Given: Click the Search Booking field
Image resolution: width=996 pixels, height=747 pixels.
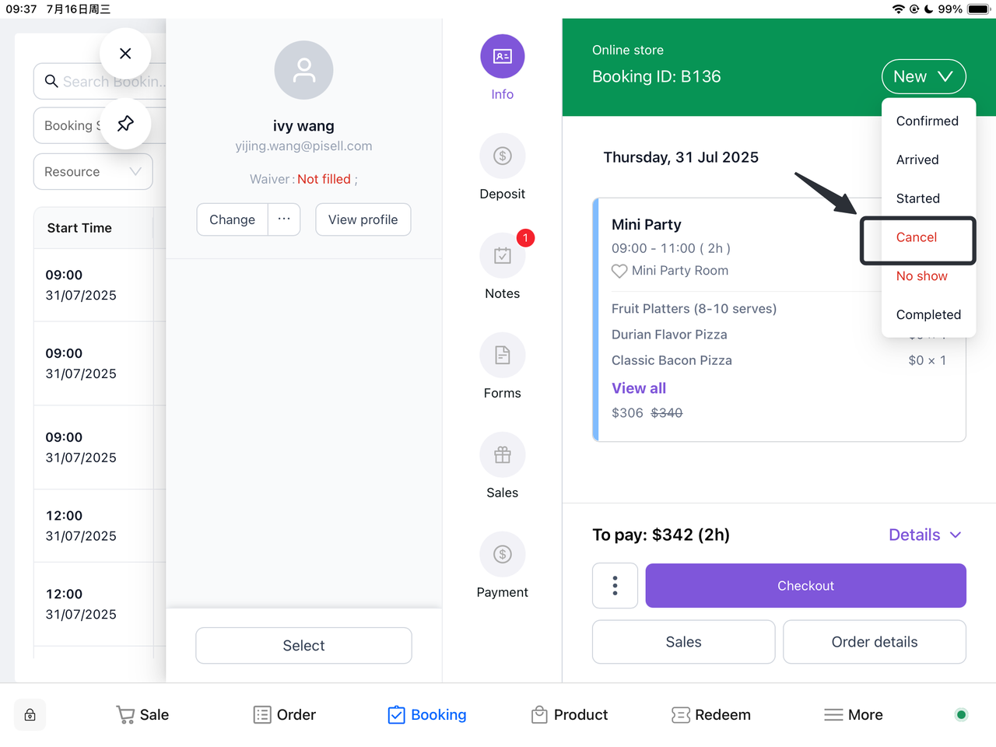Looking at the screenshot, I should [x=100, y=81].
